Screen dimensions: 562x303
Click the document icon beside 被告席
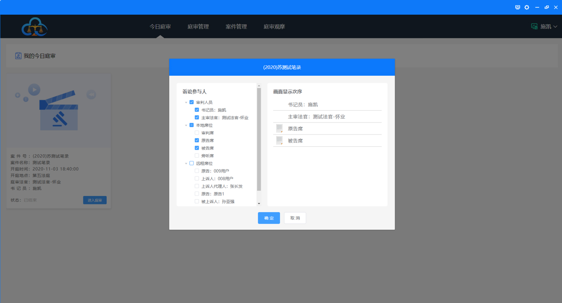click(279, 141)
